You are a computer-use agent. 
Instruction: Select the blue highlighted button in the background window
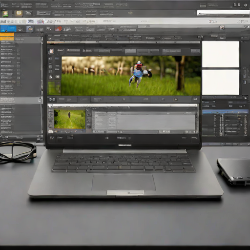click(8, 29)
